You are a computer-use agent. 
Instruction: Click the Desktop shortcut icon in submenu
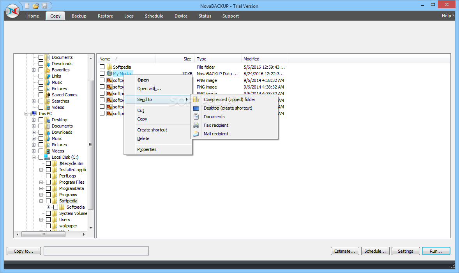click(196, 108)
